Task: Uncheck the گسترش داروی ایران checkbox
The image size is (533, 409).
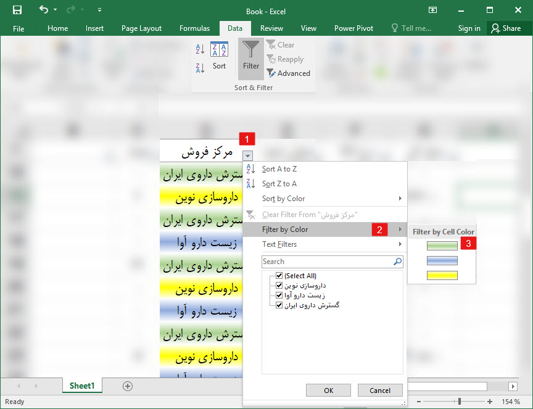Action: click(x=279, y=305)
